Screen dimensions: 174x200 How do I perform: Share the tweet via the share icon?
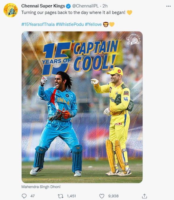pos(144,196)
